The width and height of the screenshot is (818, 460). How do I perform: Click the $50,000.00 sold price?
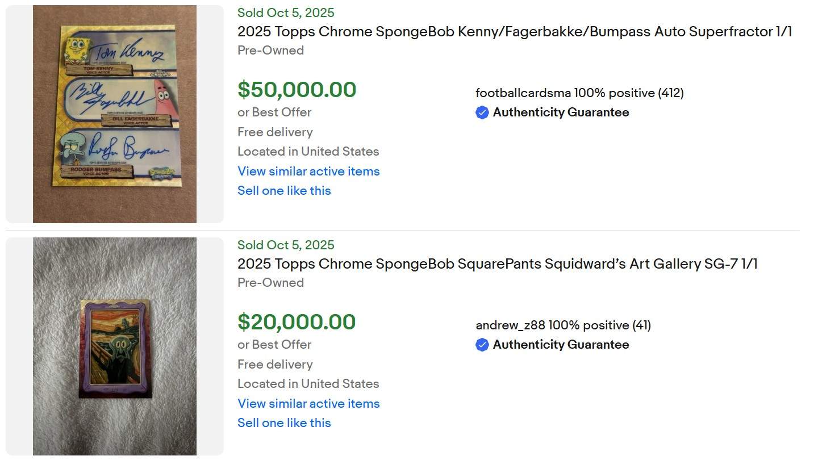pos(297,90)
